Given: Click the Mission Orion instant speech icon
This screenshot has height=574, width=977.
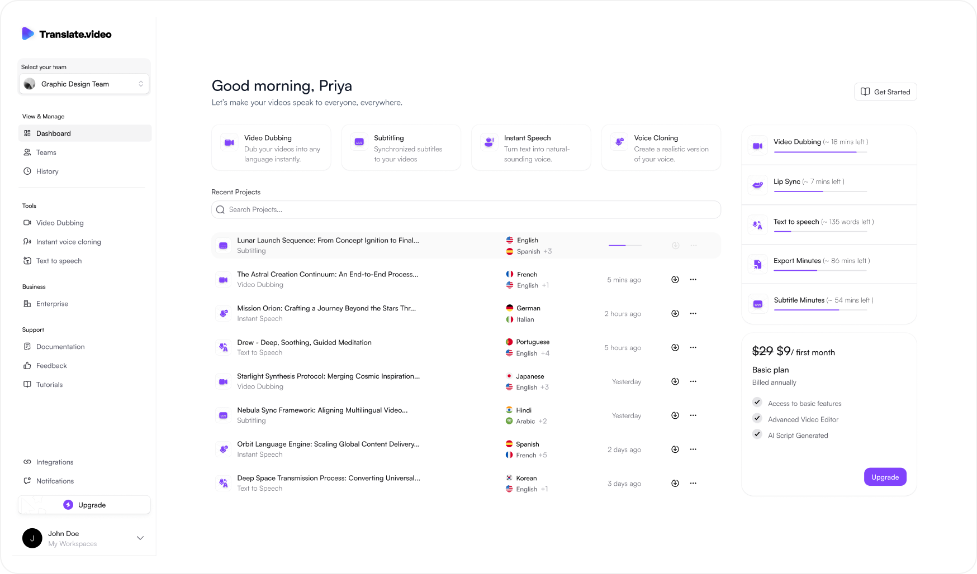Looking at the screenshot, I should [x=223, y=314].
